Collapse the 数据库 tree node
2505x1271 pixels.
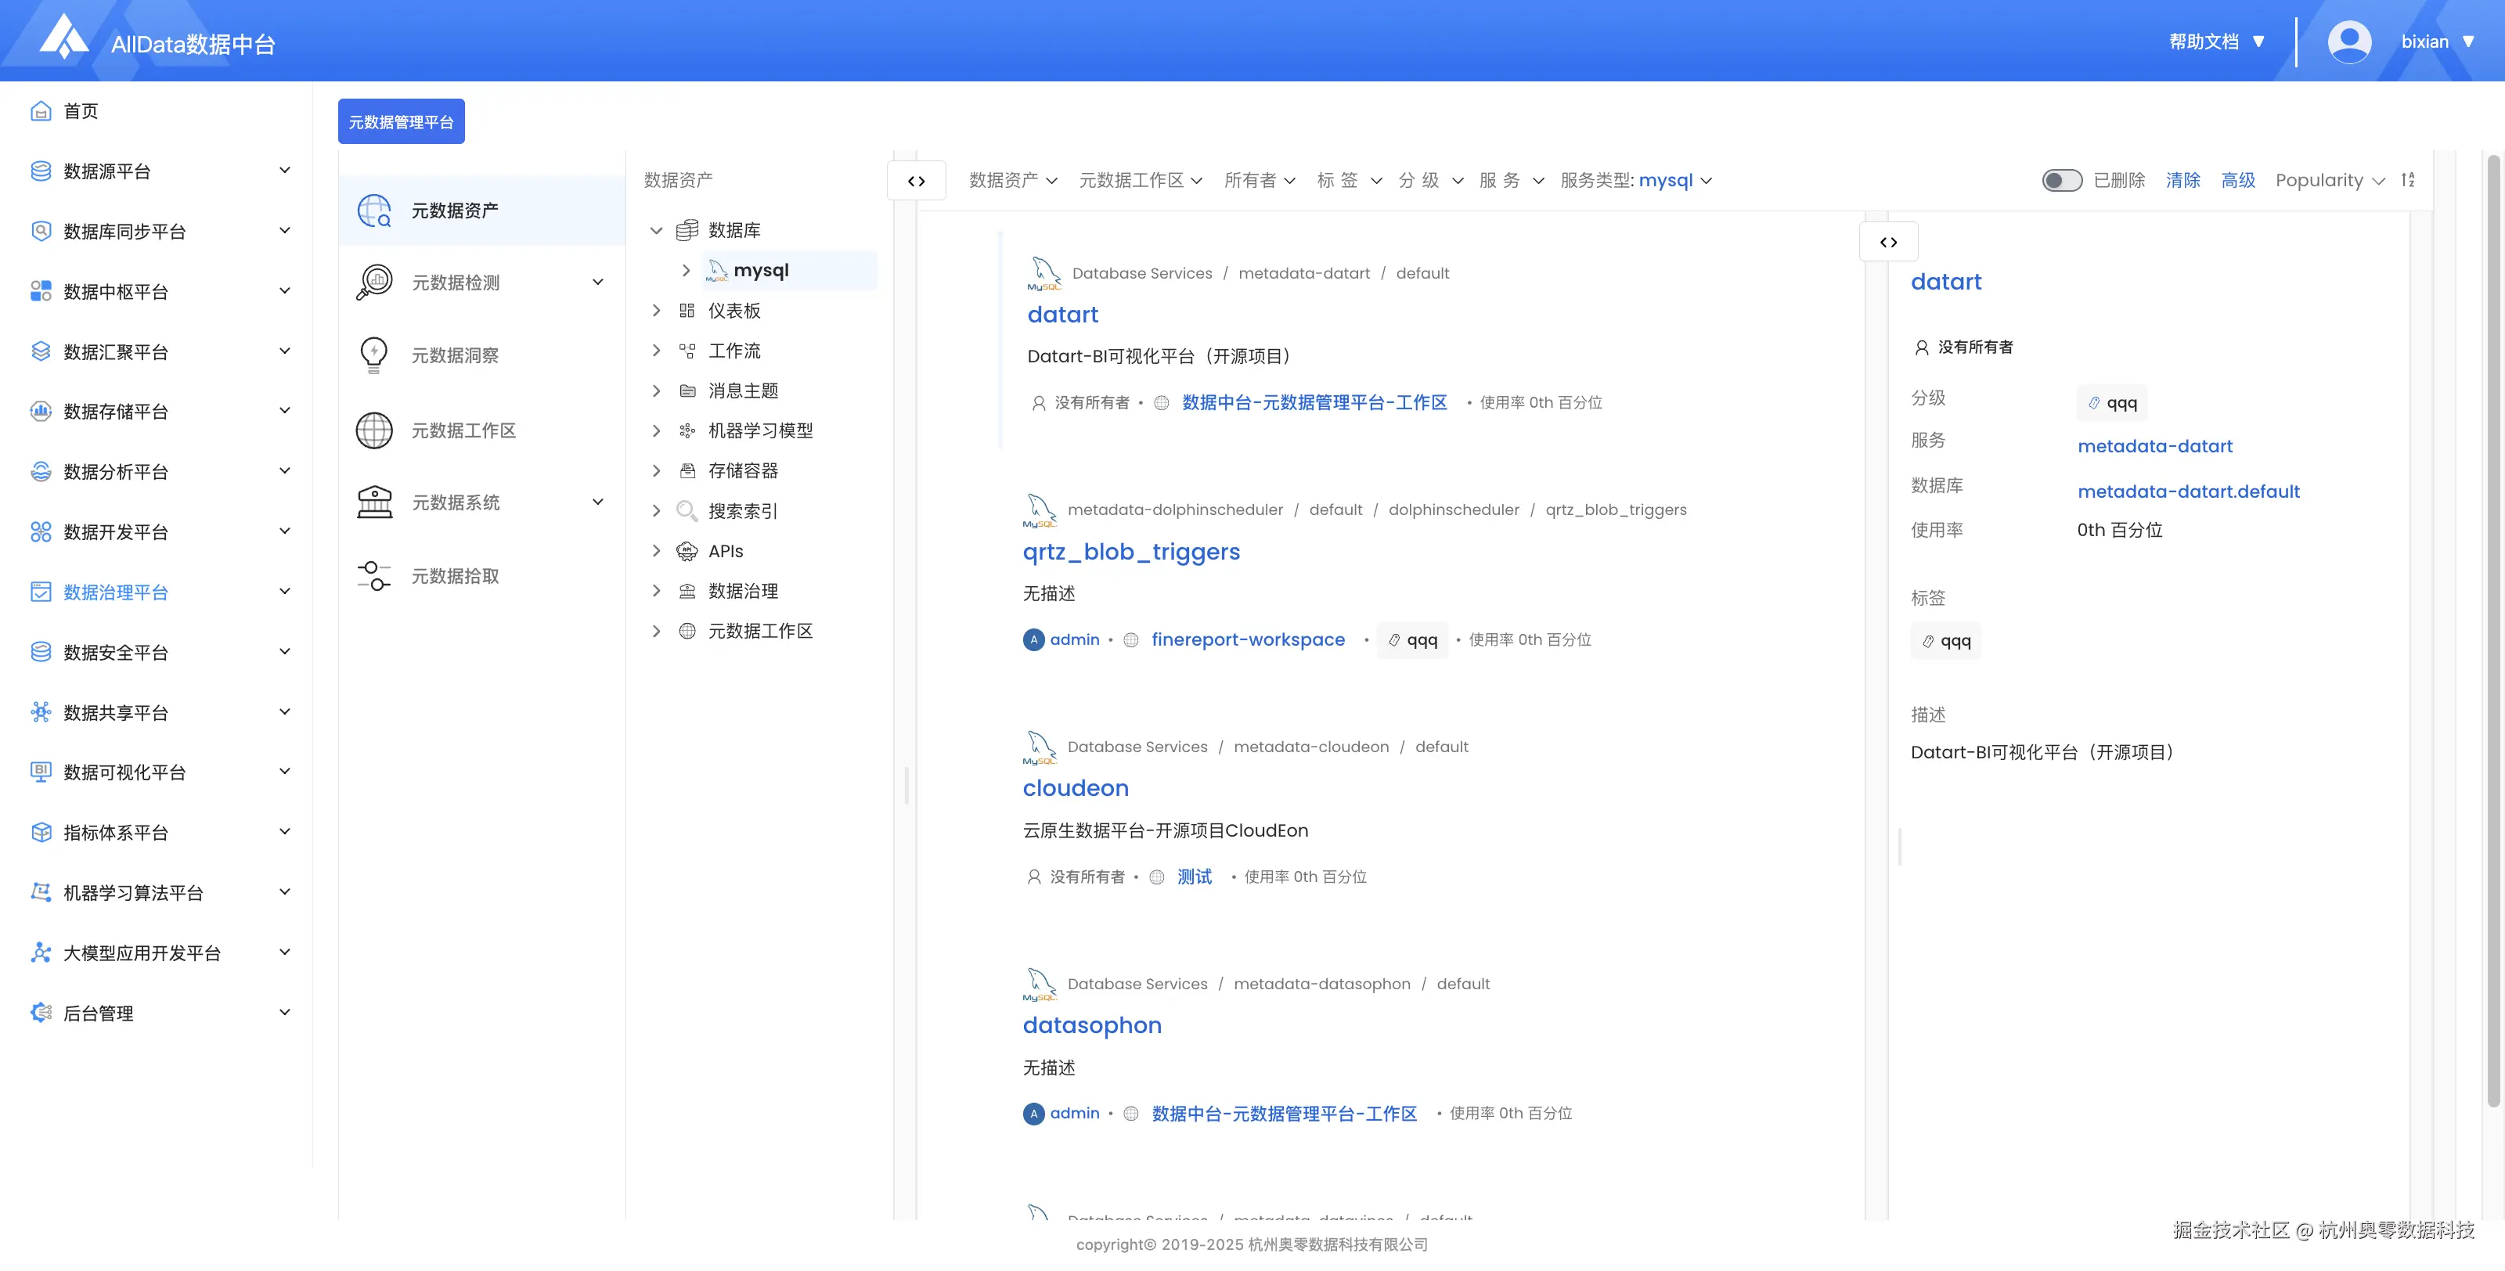pyautogui.click(x=657, y=230)
